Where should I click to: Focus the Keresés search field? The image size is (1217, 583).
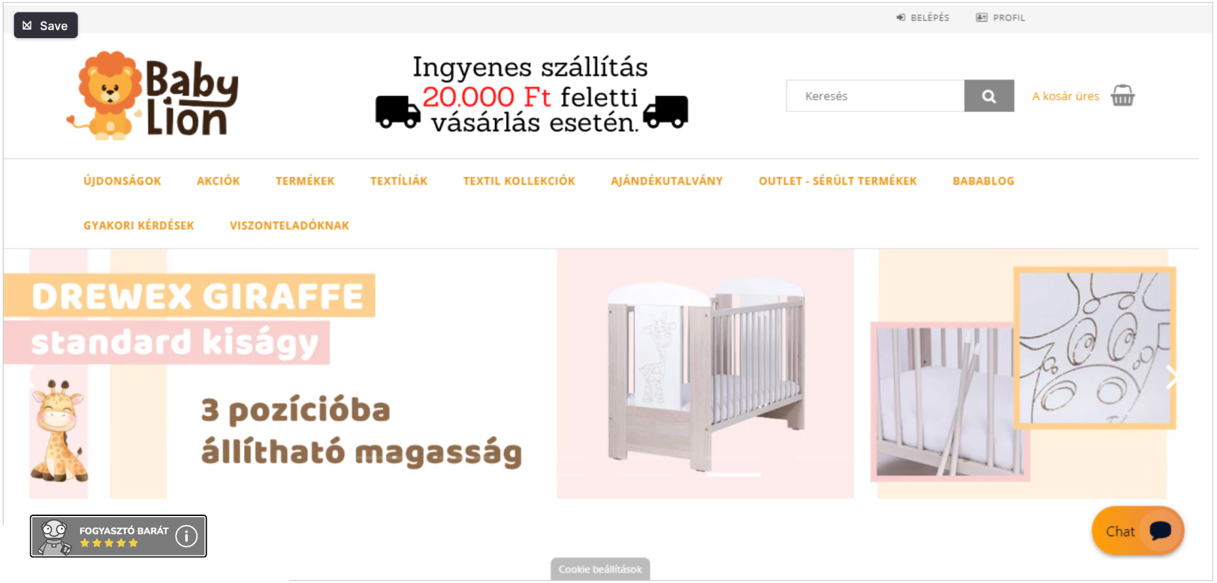click(875, 96)
